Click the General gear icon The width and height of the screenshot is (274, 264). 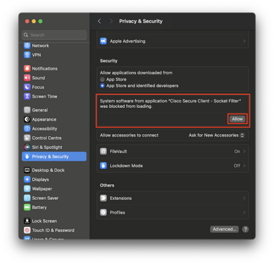point(27,110)
